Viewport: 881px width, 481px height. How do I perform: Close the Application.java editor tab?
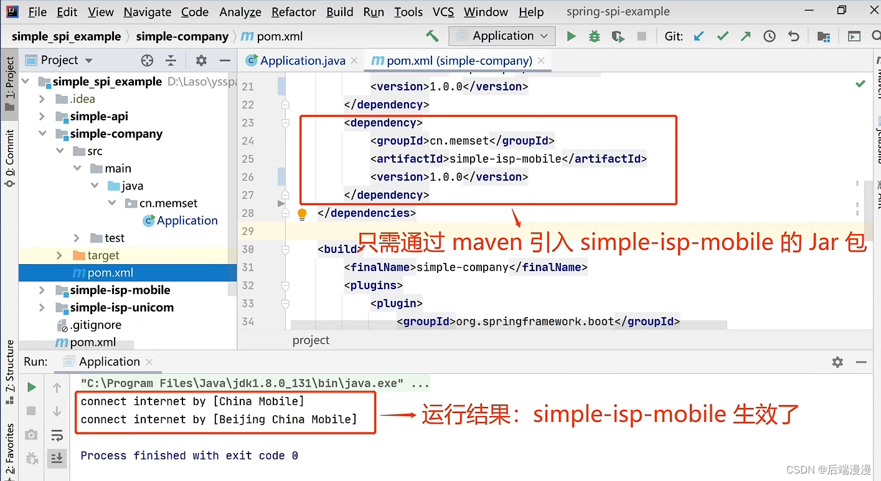[x=354, y=61]
